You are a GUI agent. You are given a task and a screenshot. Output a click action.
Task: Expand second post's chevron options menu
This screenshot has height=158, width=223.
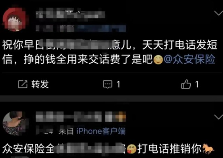click(218, 117)
